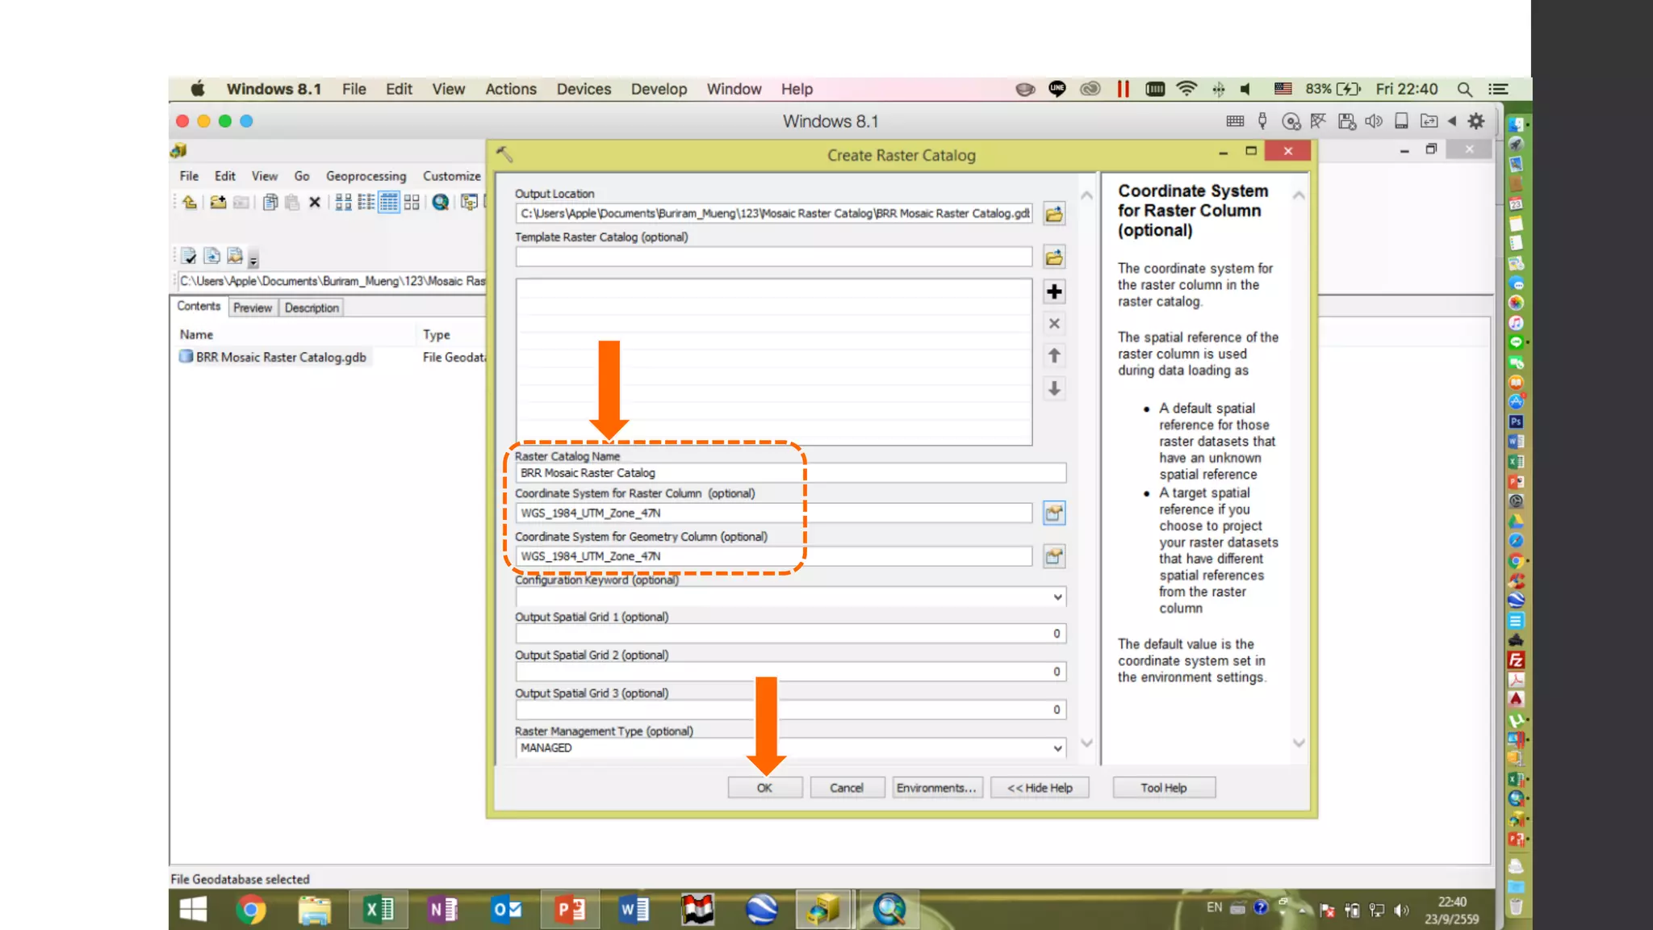Click the Connect To Folder icon

217,203
